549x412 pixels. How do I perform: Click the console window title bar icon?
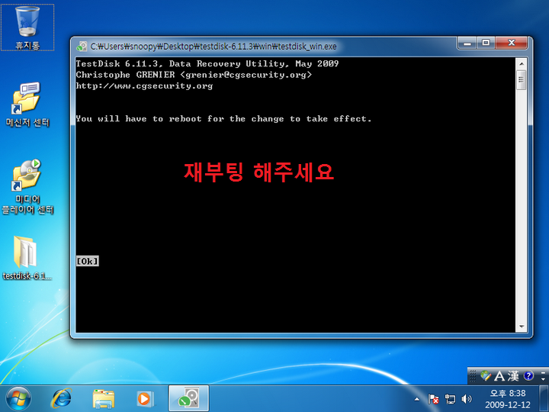(82, 47)
